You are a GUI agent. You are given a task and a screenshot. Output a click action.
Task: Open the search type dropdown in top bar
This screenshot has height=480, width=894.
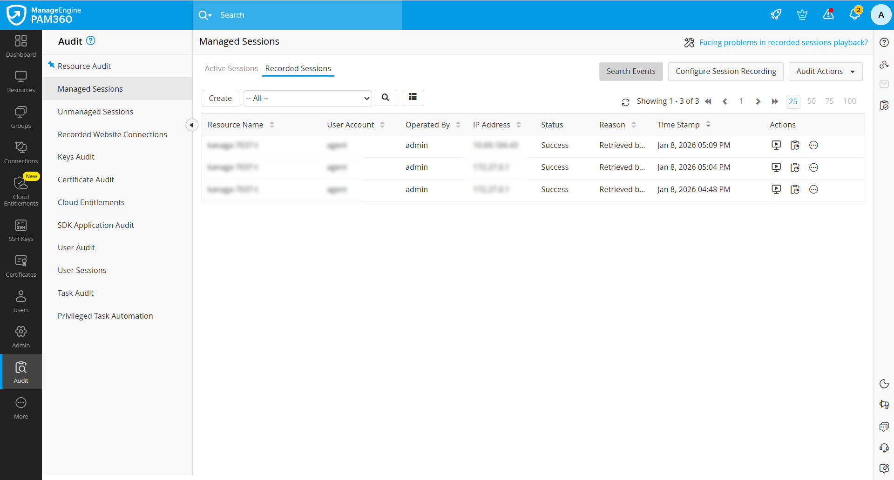pyautogui.click(x=205, y=15)
